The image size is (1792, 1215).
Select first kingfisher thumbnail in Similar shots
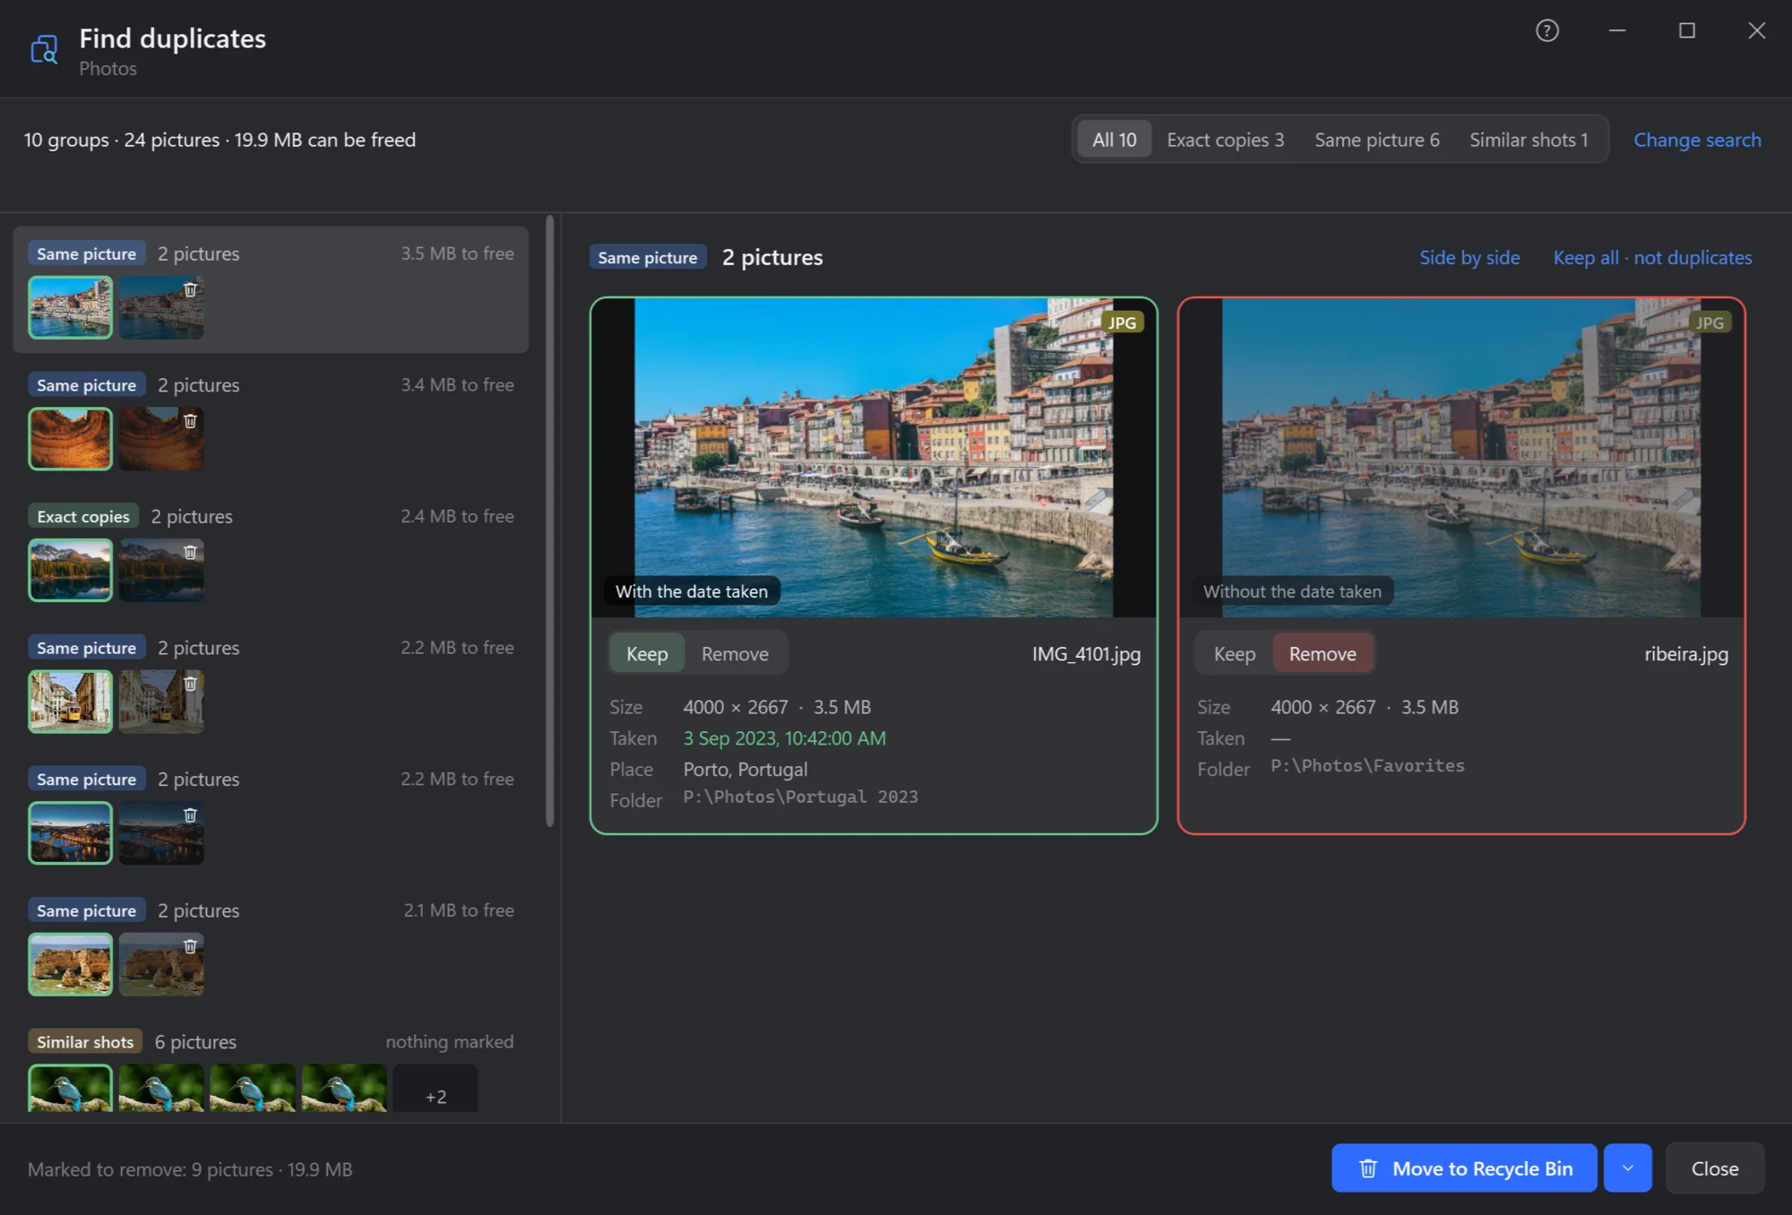(70, 1090)
